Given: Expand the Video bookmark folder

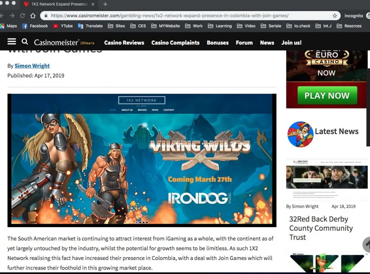Looking at the screenshot, I should click(246, 26).
